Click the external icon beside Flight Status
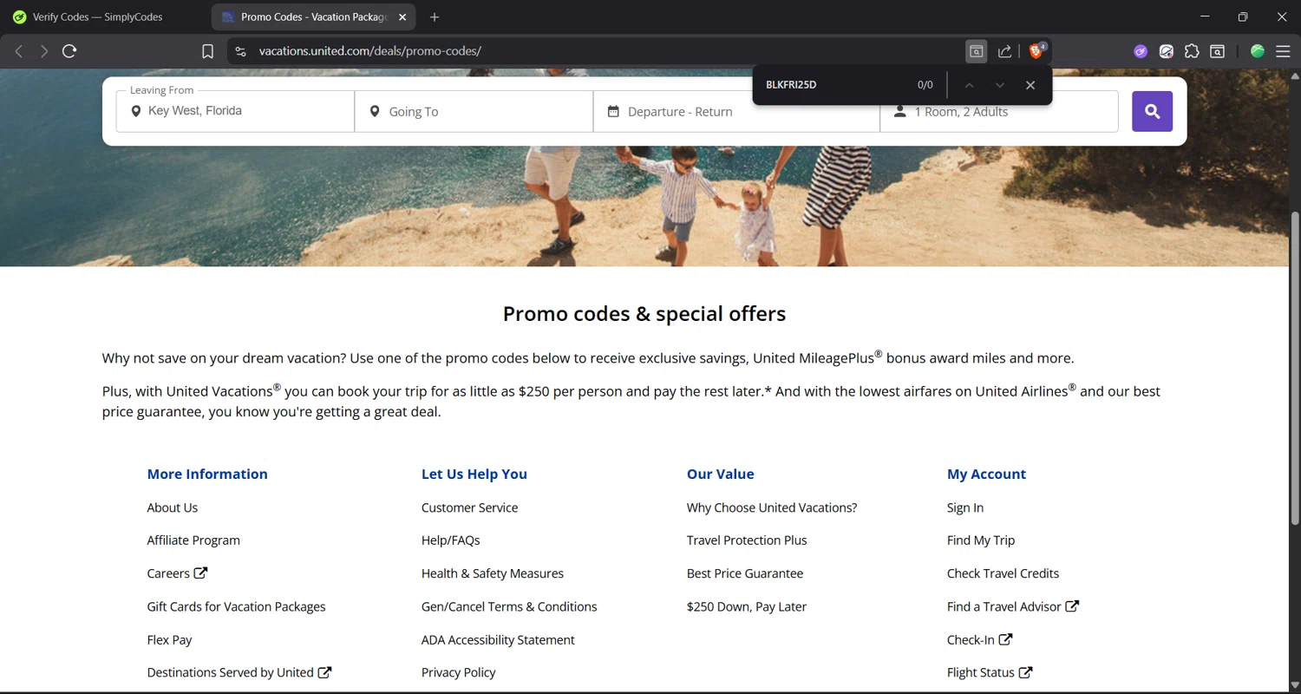The width and height of the screenshot is (1301, 694). pyautogui.click(x=1025, y=672)
